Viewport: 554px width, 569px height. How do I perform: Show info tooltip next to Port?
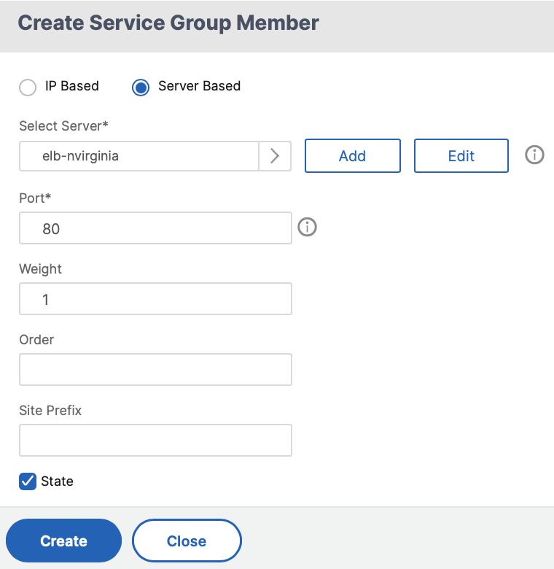[x=307, y=227]
